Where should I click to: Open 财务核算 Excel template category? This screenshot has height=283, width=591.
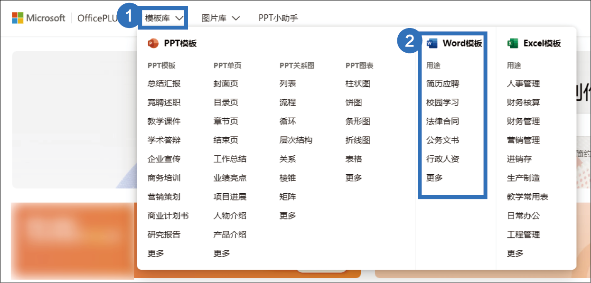(523, 102)
